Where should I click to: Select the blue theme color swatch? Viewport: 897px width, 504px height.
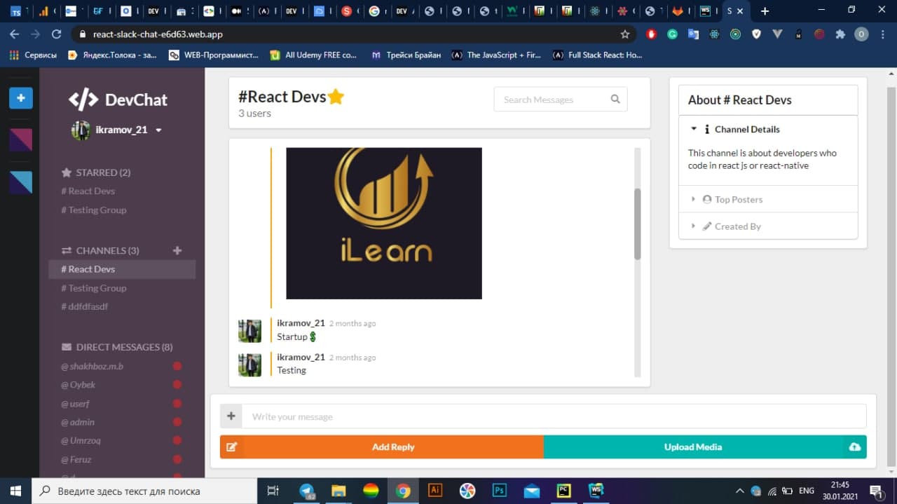[x=20, y=182]
